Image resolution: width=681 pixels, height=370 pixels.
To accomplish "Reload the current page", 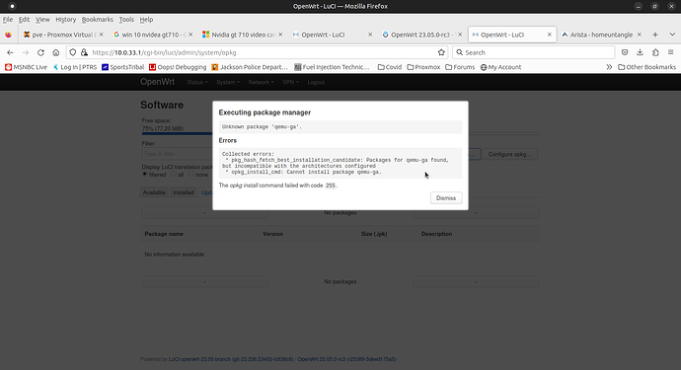I will tap(40, 52).
